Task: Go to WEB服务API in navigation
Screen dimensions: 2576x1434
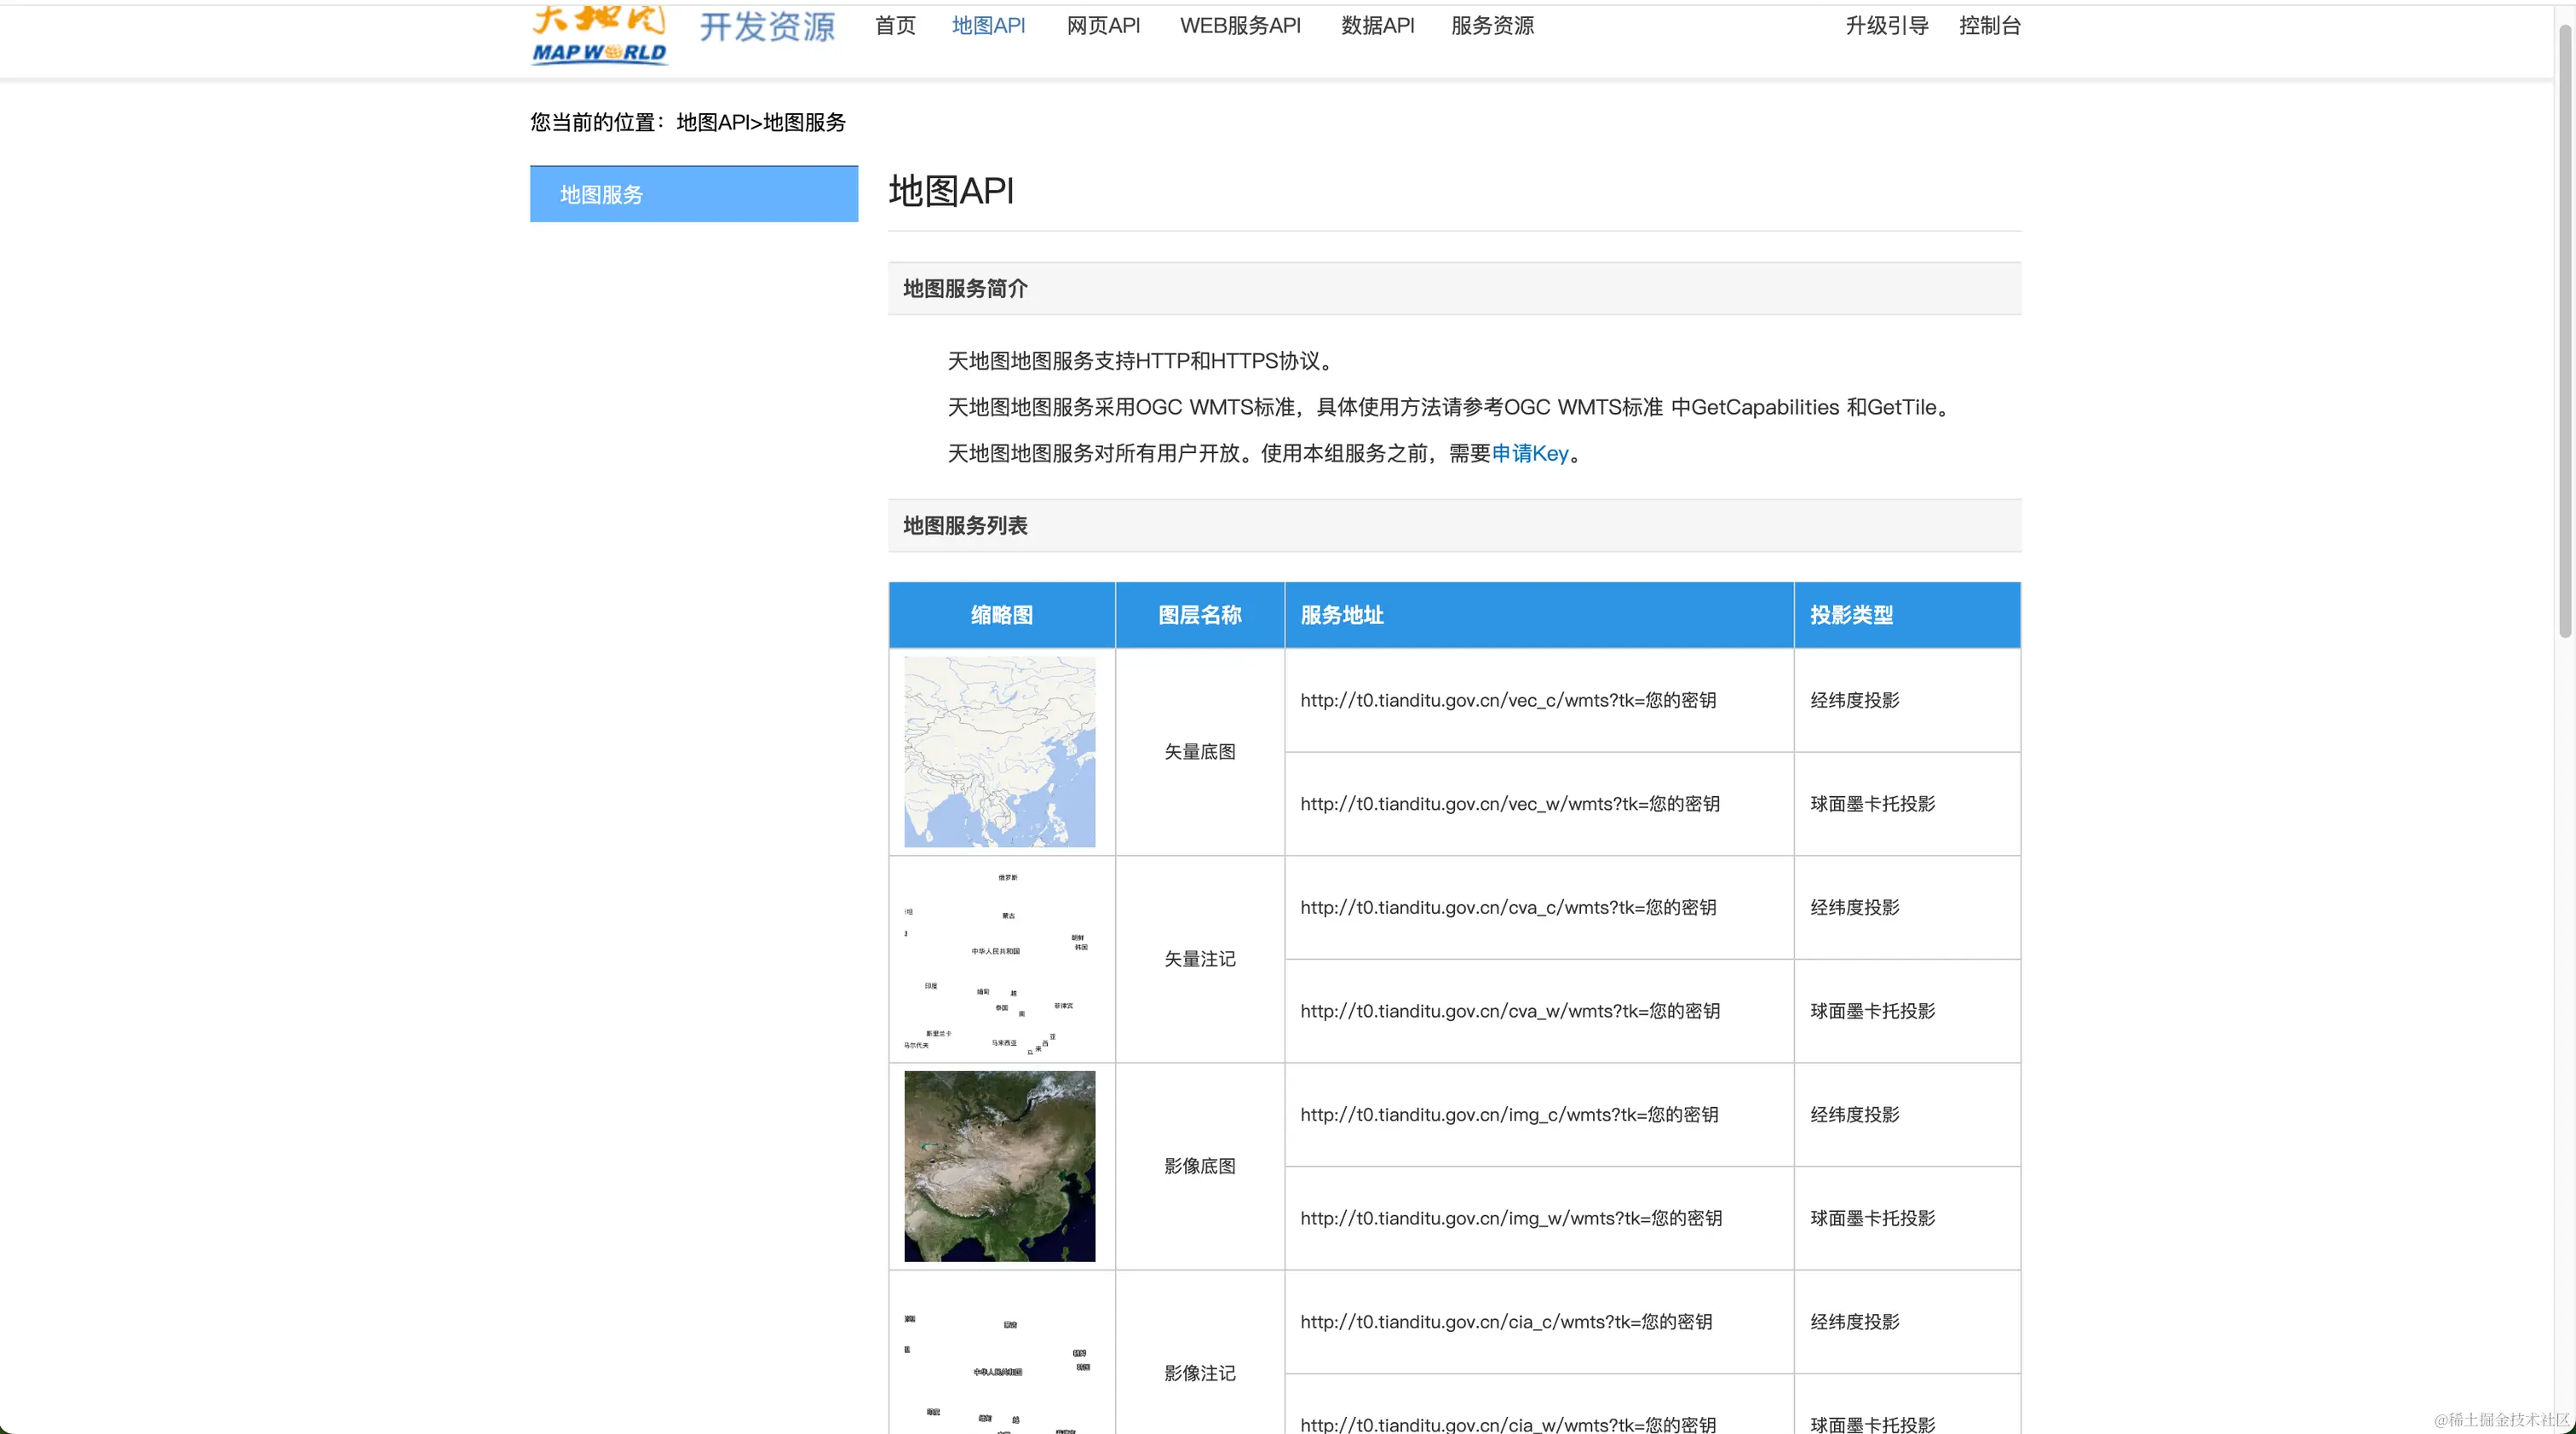Action: pyautogui.click(x=1240, y=26)
